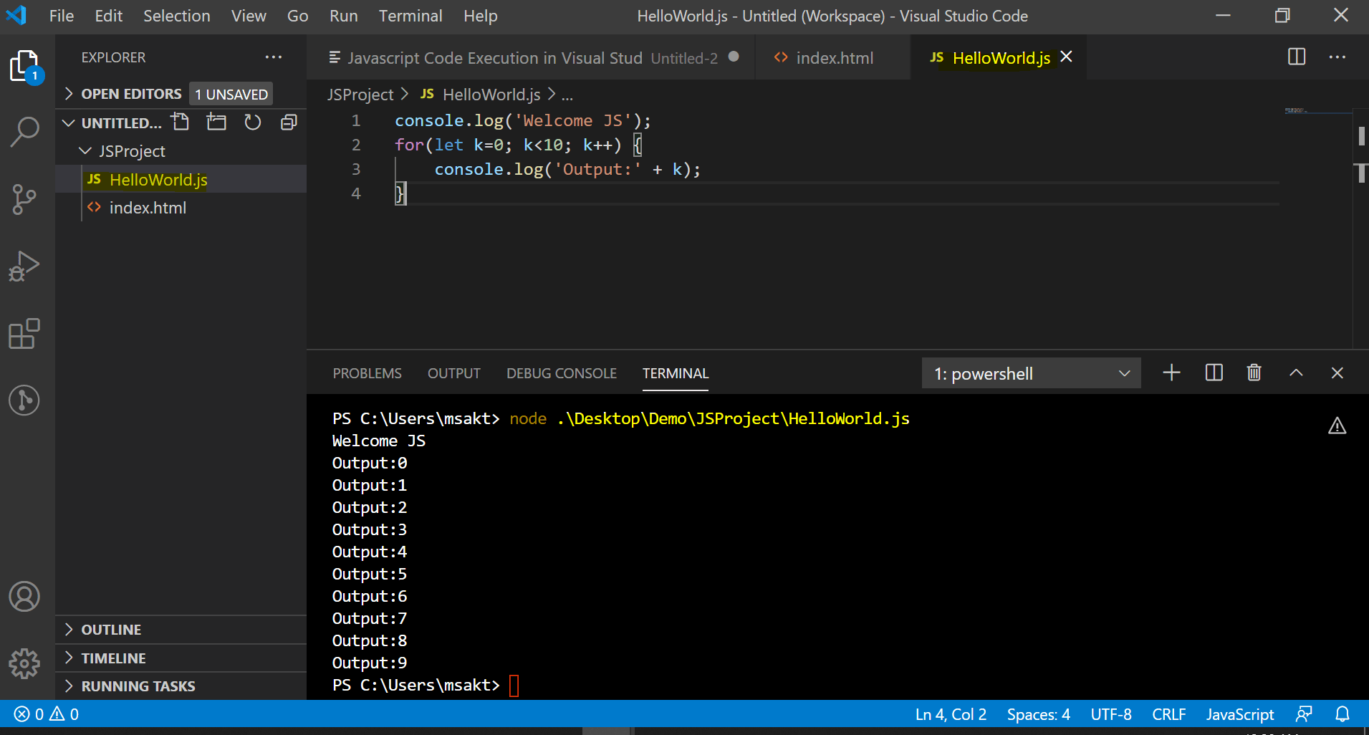
Task: Create a new file in the Explorer
Action: pyautogui.click(x=180, y=122)
